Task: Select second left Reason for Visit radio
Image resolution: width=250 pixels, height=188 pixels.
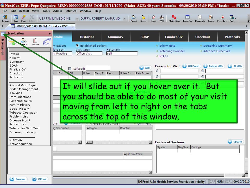Action: click(157, 77)
